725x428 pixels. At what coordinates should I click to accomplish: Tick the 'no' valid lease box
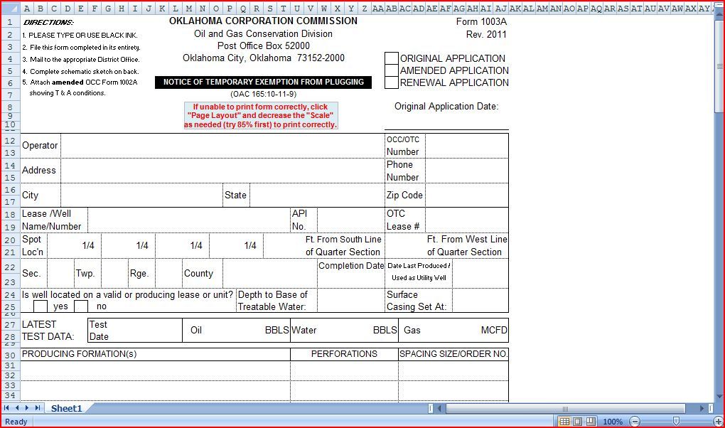81,306
